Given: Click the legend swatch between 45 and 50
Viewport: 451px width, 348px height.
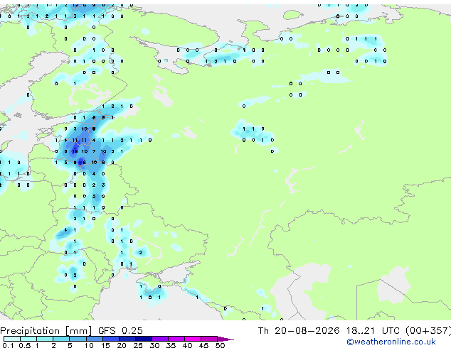Looking at the screenshot, I should click(x=209, y=339).
